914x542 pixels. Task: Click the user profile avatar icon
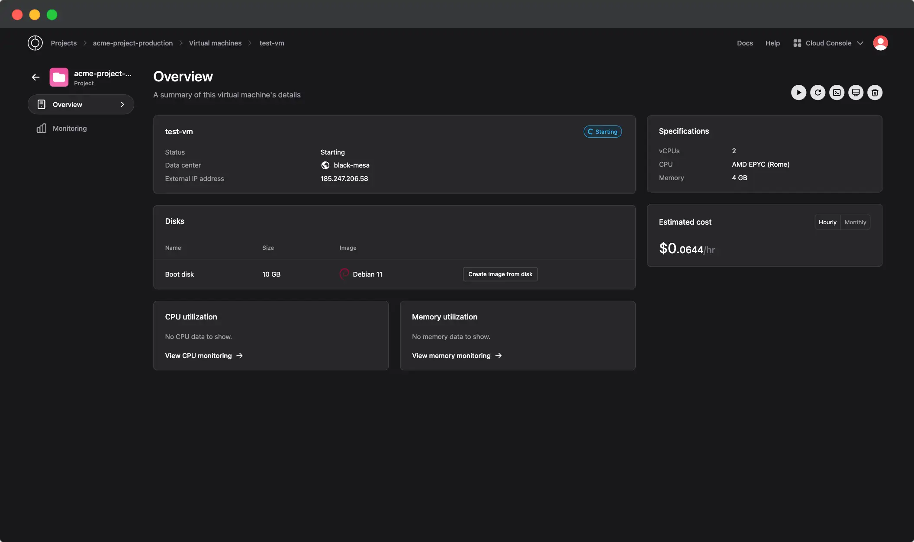pyautogui.click(x=880, y=43)
